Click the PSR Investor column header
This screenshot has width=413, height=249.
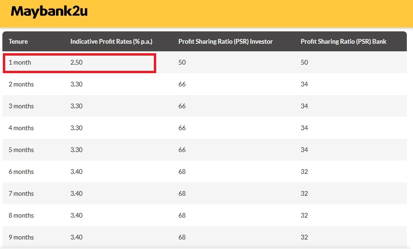click(x=225, y=41)
